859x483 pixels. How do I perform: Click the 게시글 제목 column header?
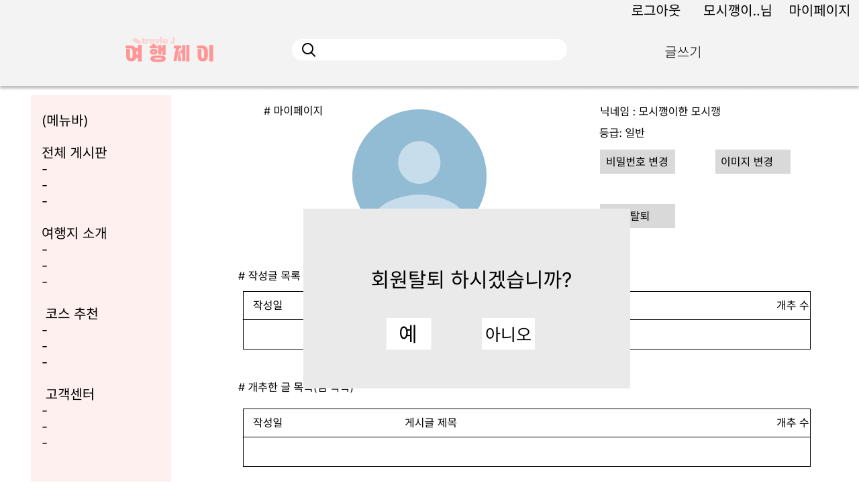430,423
